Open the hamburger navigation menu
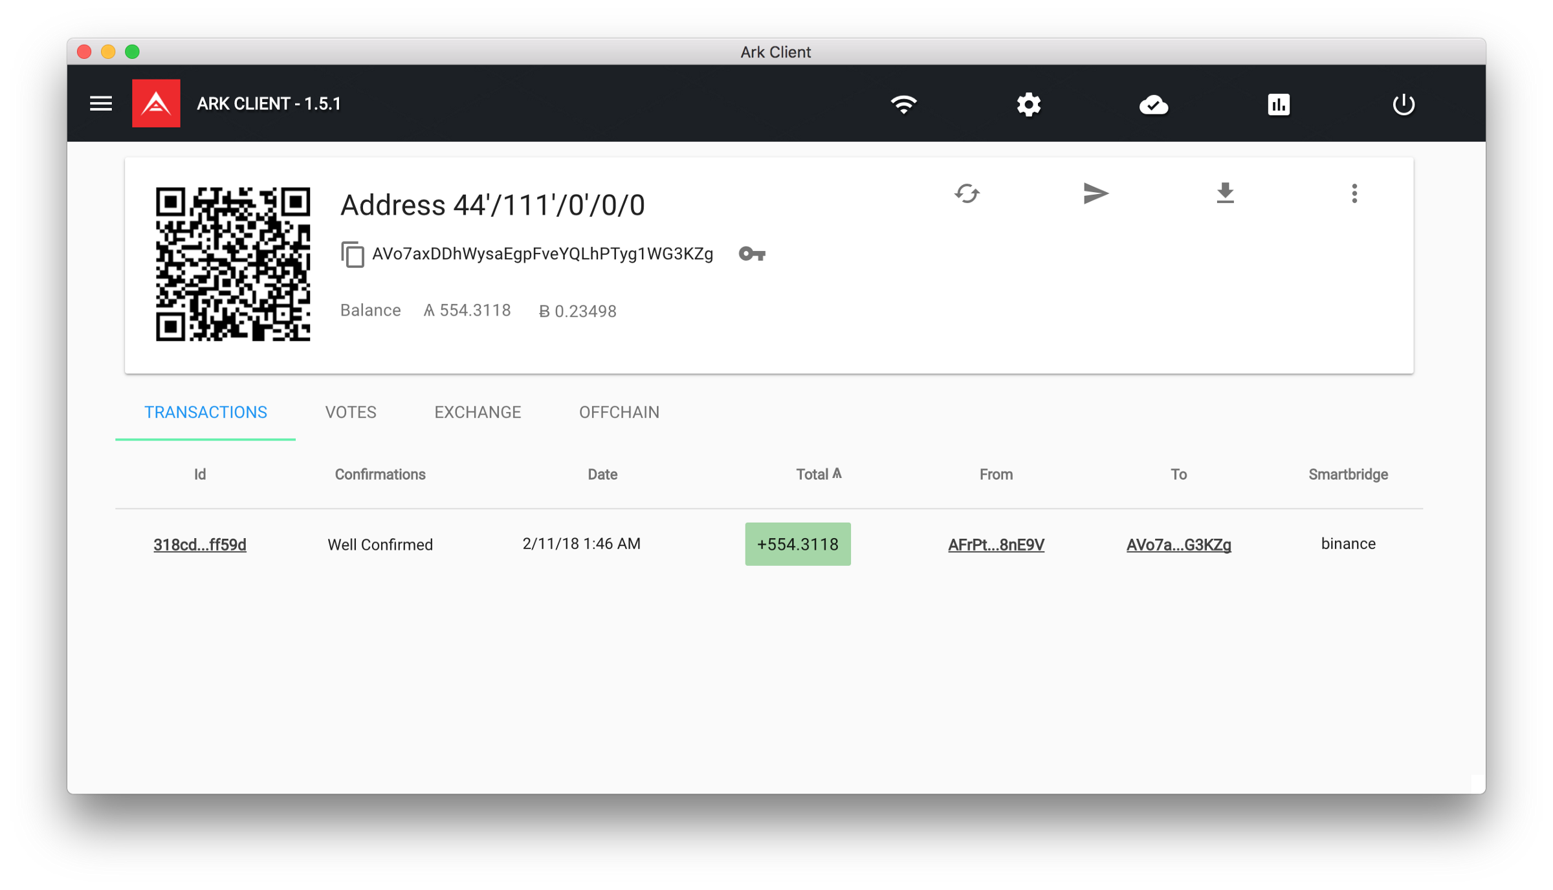1553x890 pixels. point(101,103)
